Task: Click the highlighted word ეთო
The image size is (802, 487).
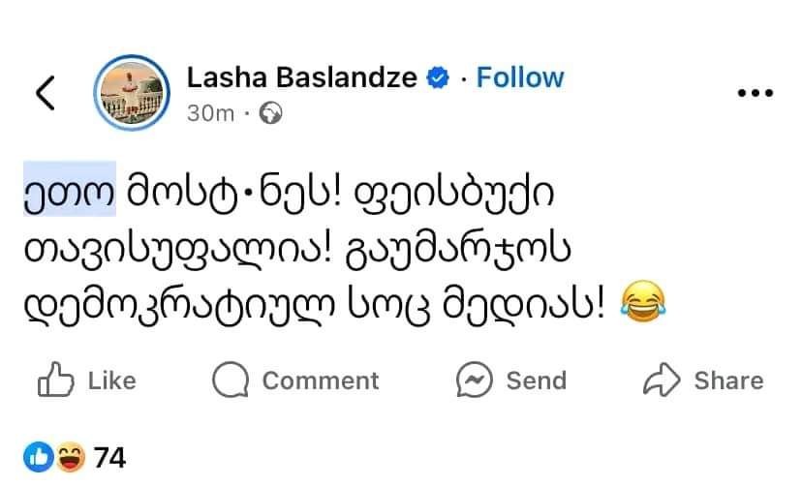Action: pyautogui.click(x=69, y=189)
